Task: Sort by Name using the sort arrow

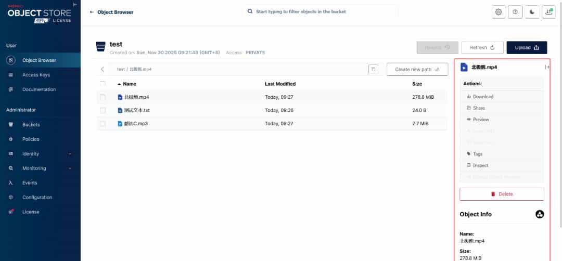Action: [x=119, y=84]
